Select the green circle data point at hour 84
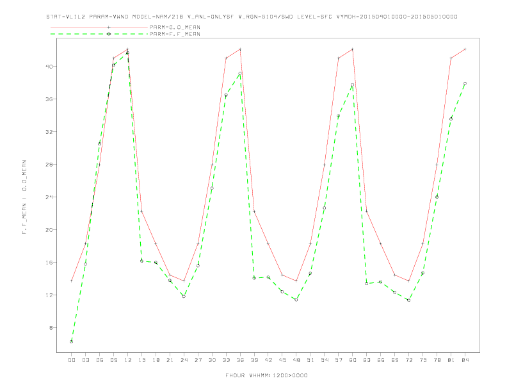507x392 pixels. click(x=465, y=83)
